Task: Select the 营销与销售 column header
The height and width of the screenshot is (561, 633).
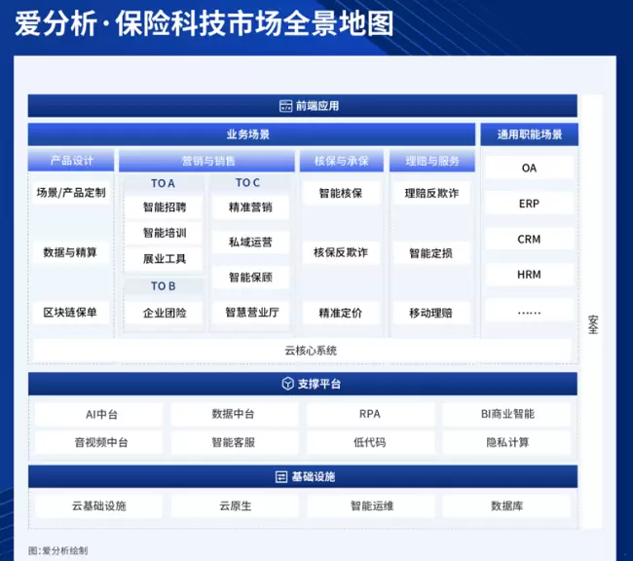Action: (207, 161)
